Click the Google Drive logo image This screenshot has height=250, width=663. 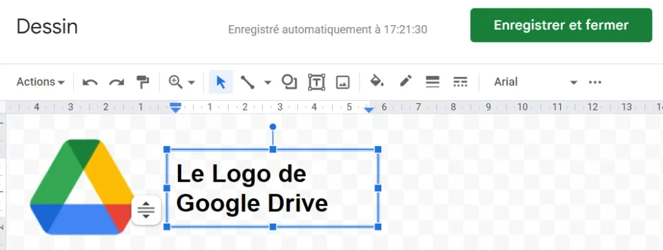pos(82,187)
